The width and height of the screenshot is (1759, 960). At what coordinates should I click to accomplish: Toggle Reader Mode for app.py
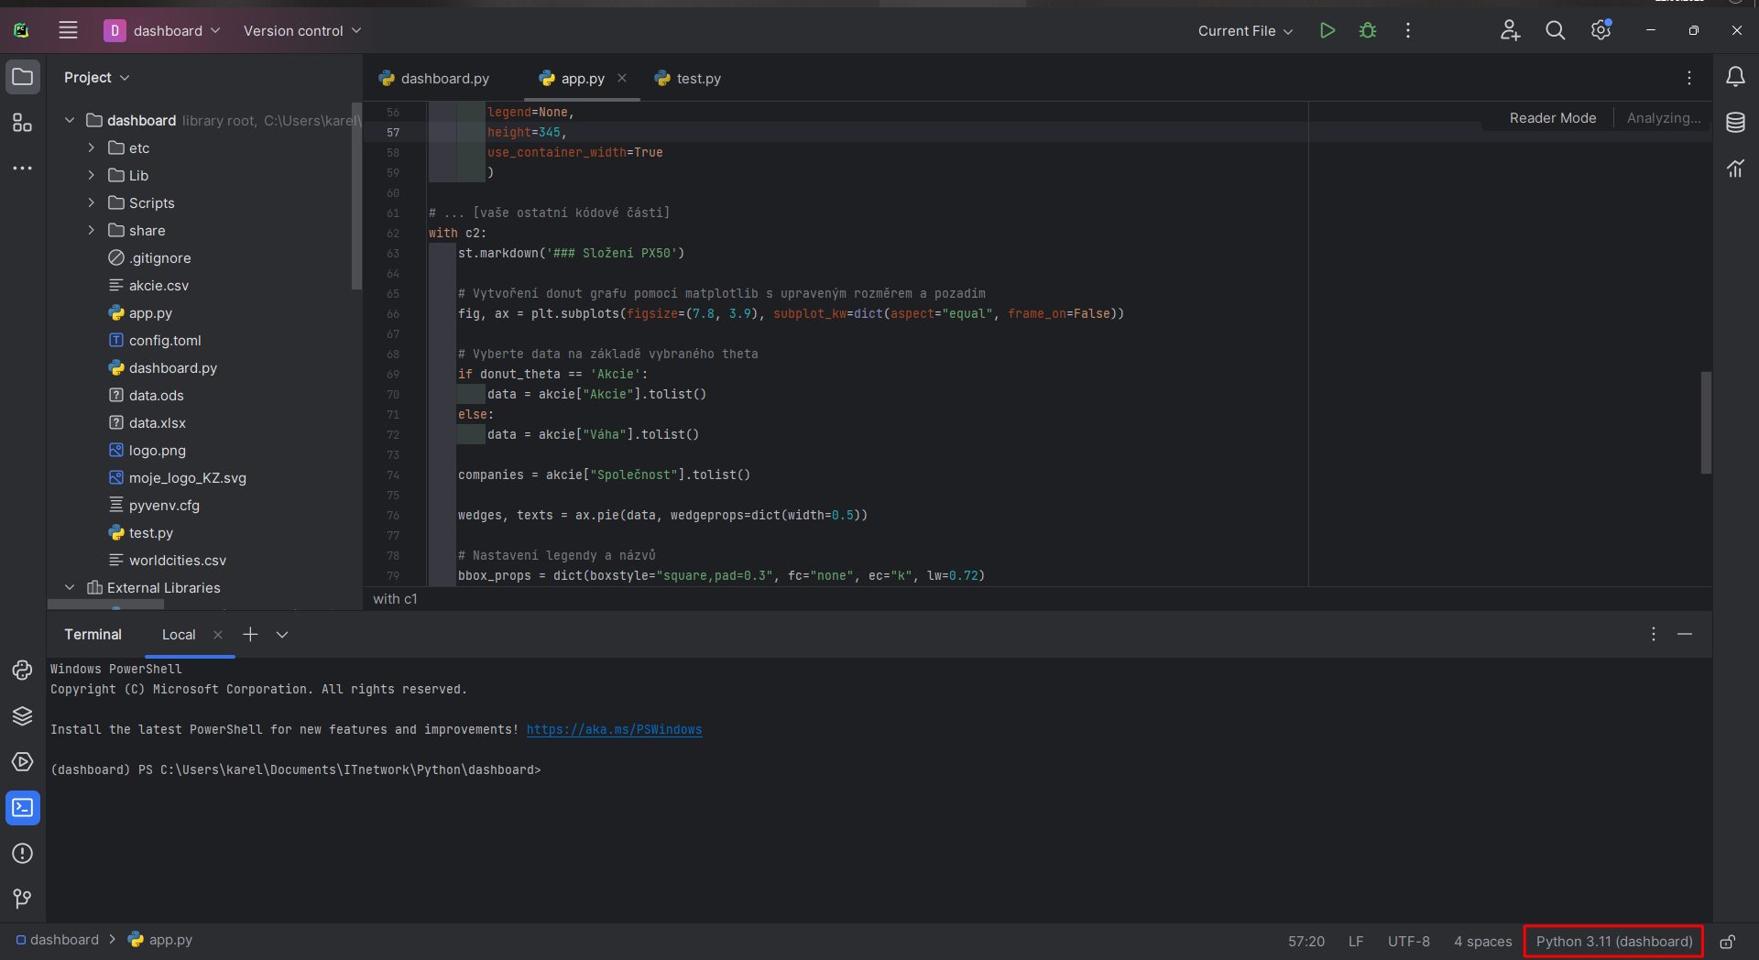[1552, 117]
